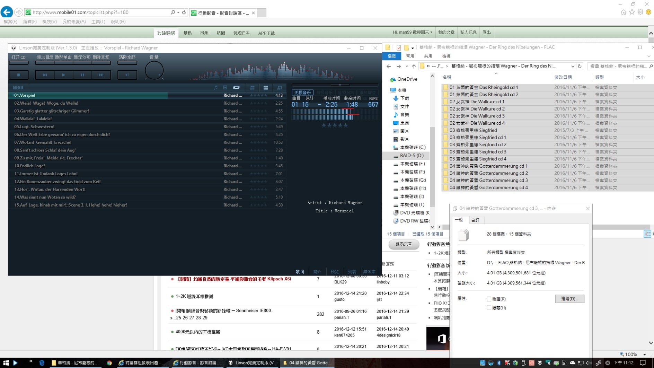This screenshot has height=368, width=654.
Task: Click the track position seek bar
Action: pos(335,85)
